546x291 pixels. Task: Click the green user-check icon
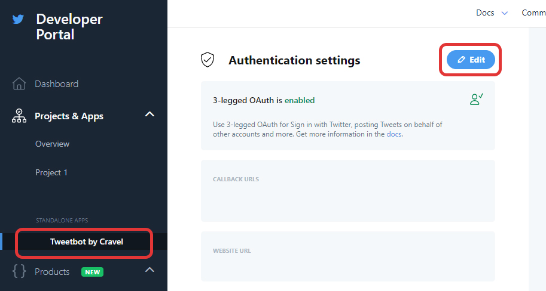tap(477, 100)
